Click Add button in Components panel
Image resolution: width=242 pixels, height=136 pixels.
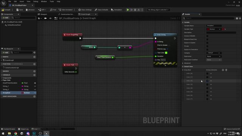pos(5,18)
